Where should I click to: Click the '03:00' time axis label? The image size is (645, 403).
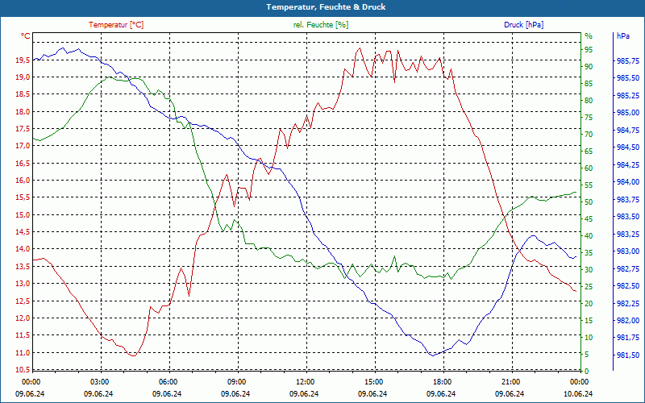pyautogui.click(x=98, y=381)
